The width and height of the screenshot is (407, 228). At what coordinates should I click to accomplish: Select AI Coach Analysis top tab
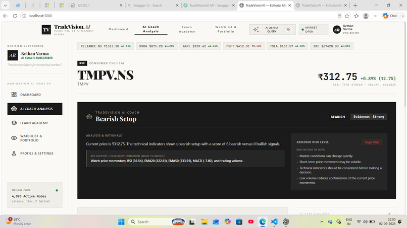[x=151, y=29]
